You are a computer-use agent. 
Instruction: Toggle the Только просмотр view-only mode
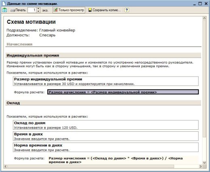coord(69,10)
